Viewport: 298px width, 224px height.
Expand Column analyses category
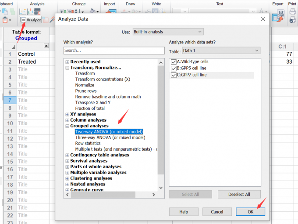pos(67,120)
